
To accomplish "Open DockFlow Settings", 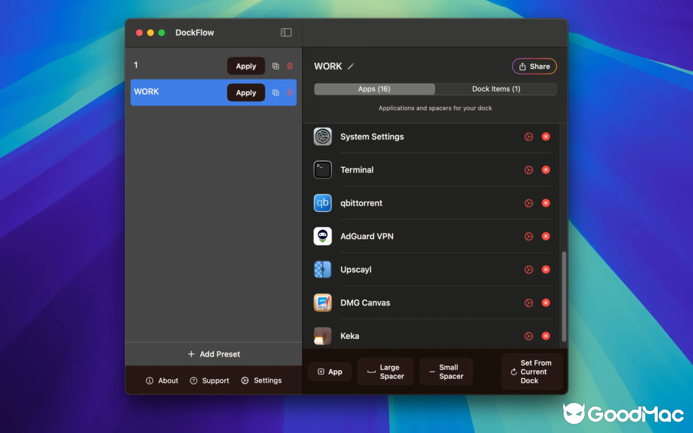I will point(261,380).
